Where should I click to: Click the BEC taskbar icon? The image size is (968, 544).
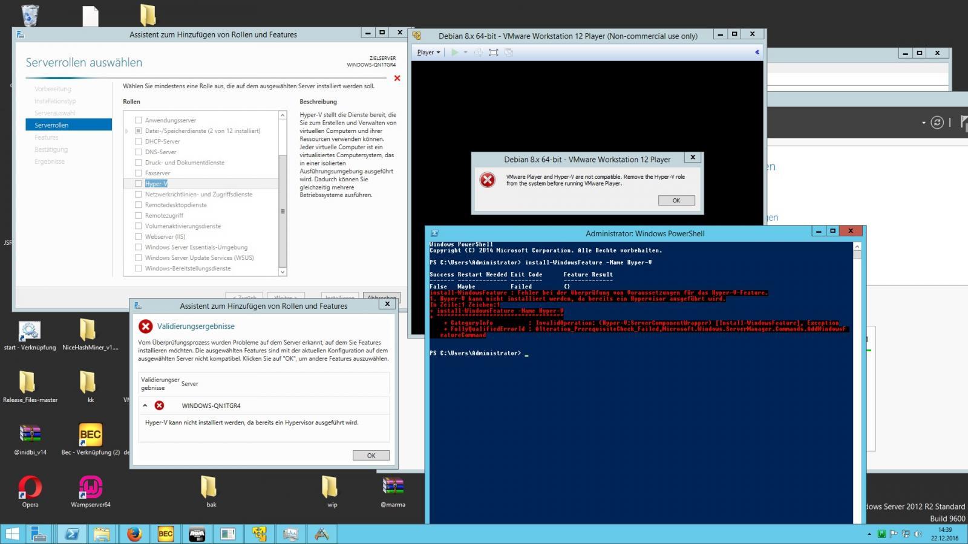tap(165, 534)
